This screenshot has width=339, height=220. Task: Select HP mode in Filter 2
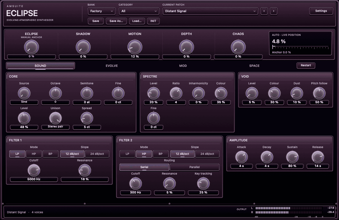144,154
